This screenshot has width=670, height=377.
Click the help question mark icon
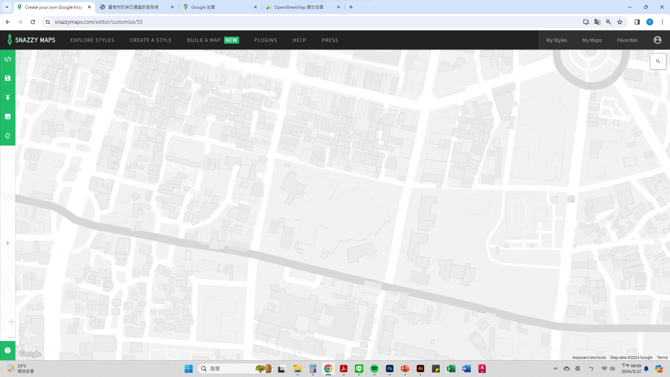[x=8, y=350]
